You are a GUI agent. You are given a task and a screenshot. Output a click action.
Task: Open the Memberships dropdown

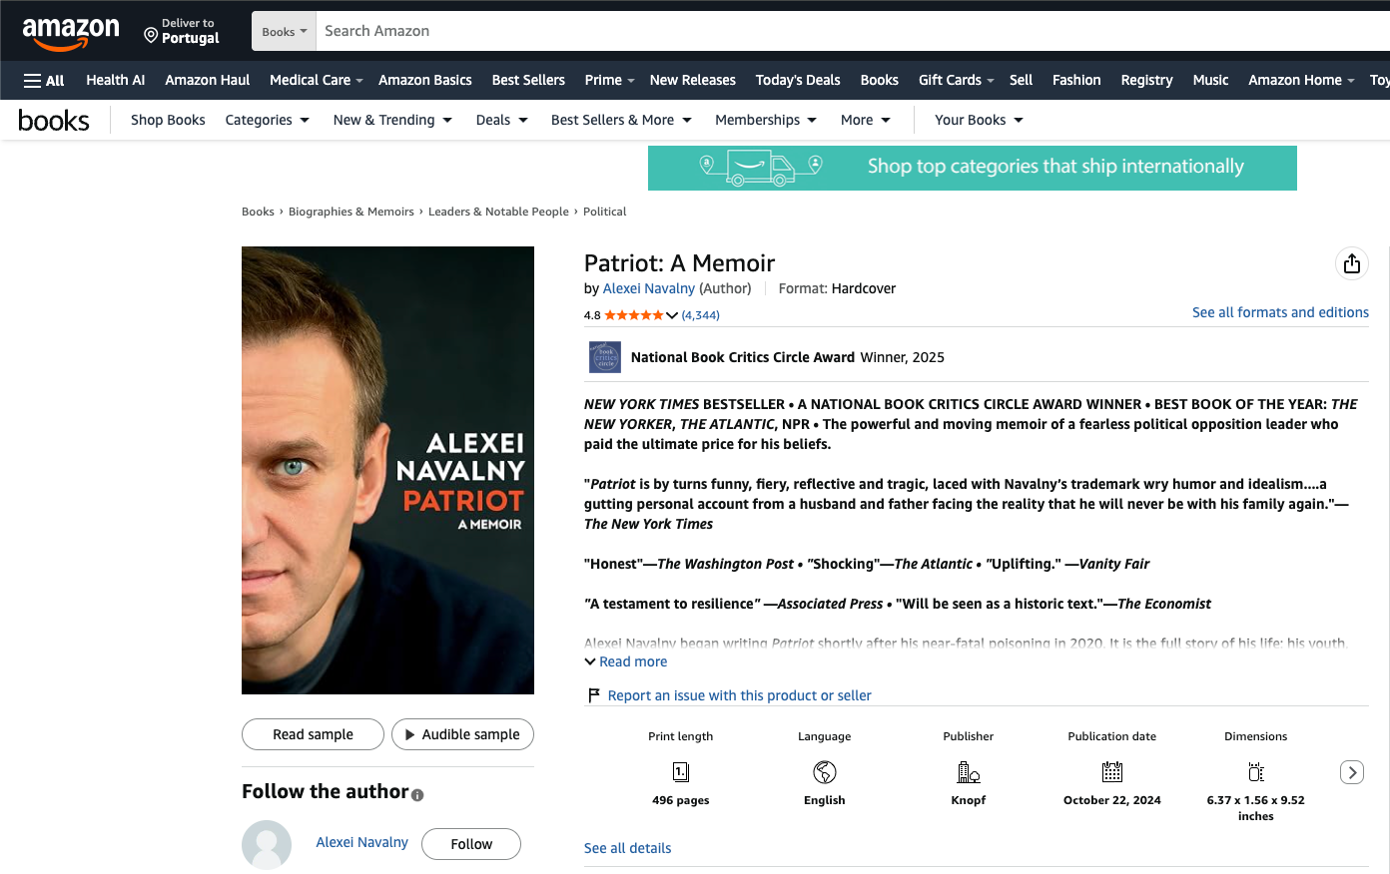tap(766, 120)
